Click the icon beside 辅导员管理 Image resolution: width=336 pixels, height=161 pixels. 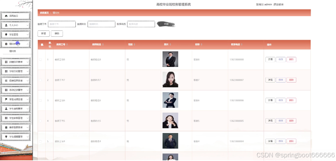(6, 44)
